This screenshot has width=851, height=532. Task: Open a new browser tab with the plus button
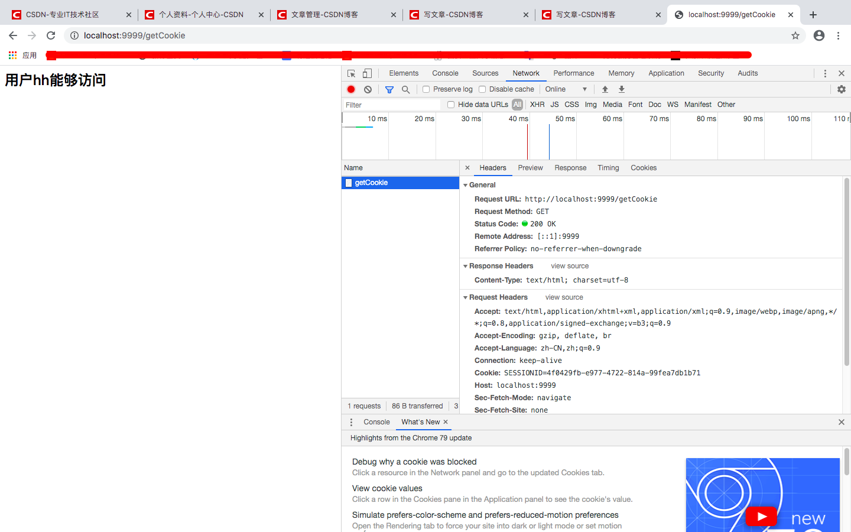tap(813, 15)
